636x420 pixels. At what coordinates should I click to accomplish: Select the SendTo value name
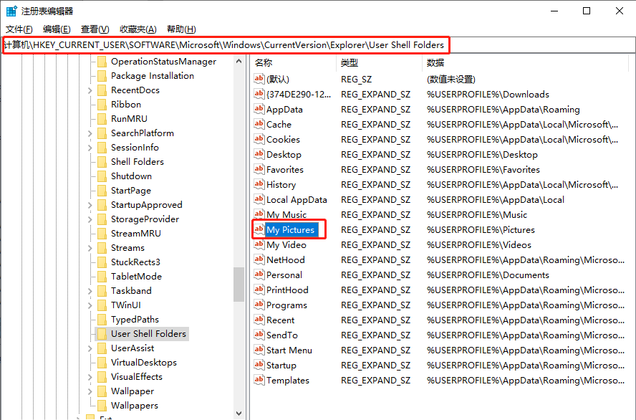[282, 335]
